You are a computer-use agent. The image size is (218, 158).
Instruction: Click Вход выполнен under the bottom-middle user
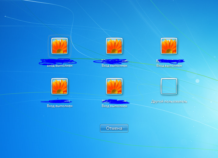click(x=114, y=106)
